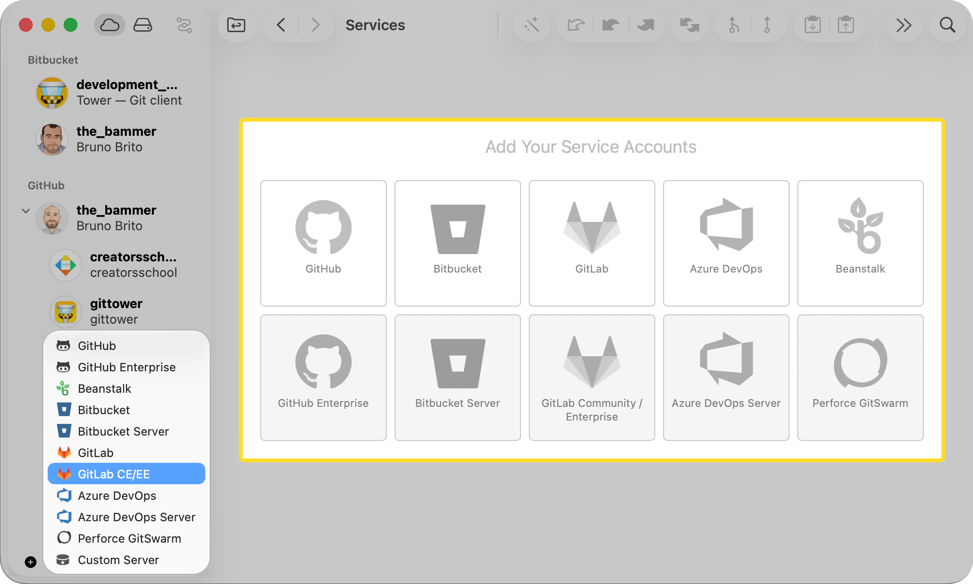Show more toolbar items chevrons
This screenshot has width=973, height=584.
click(x=904, y=25)
